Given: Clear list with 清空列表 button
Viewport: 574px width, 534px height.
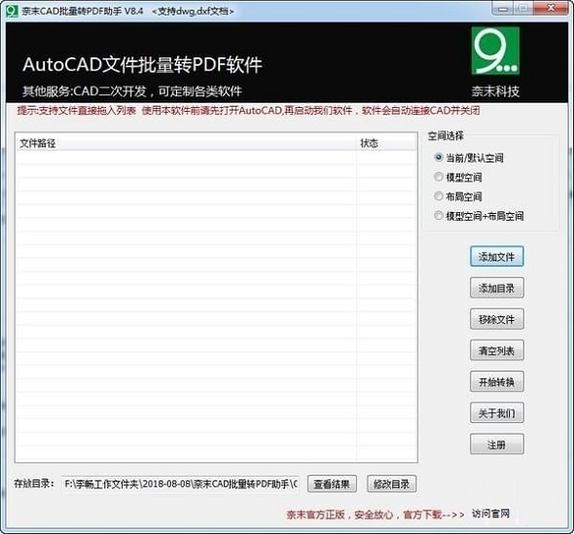Looking at the screenshot, I should click(497, 350).
